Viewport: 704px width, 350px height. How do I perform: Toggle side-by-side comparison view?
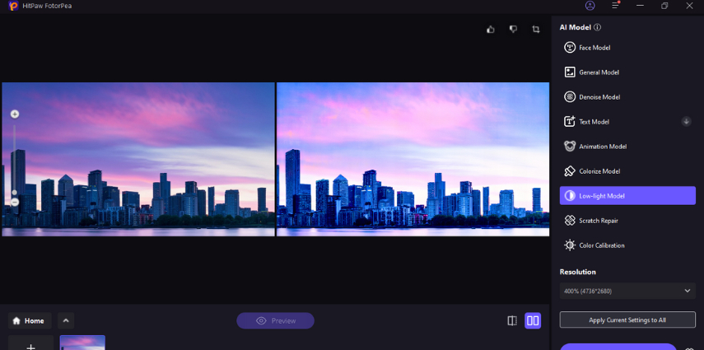[x=533, y=320]
